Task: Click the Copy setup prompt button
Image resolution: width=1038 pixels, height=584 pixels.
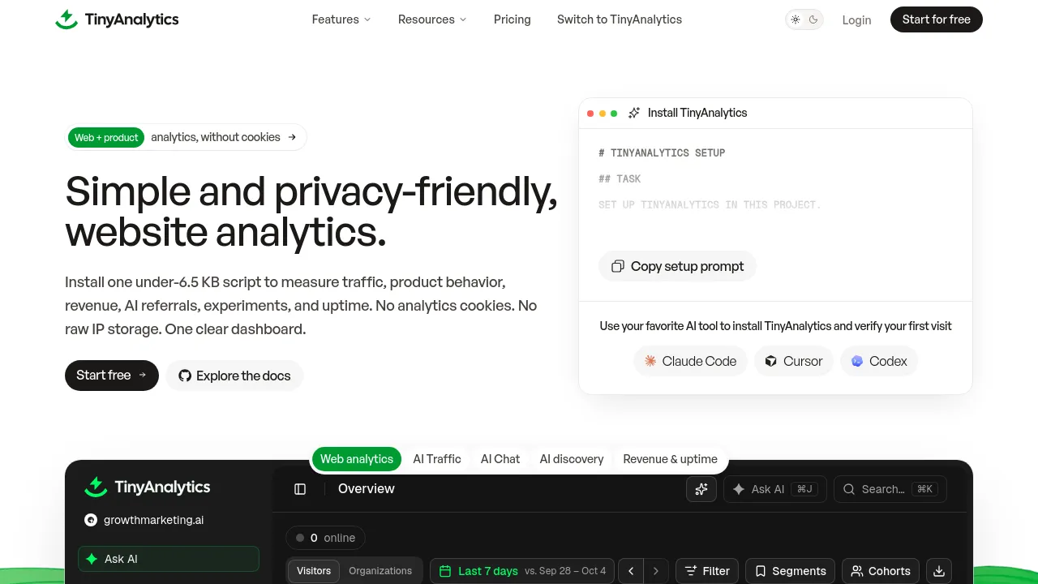Action: point(677,266)
